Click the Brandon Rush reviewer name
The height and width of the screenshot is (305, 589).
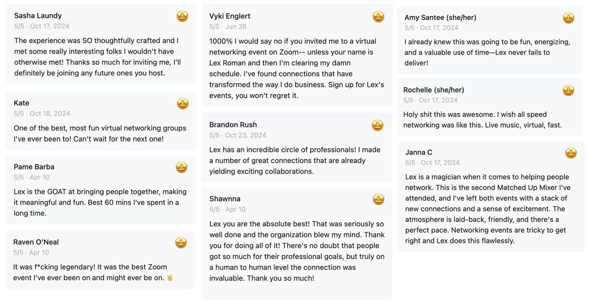(x=233, y=125)
